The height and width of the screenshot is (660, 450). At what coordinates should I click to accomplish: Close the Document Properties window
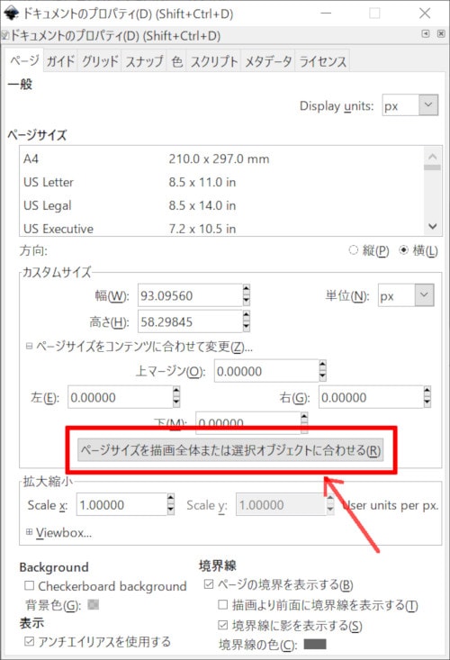tap(425, 13)
